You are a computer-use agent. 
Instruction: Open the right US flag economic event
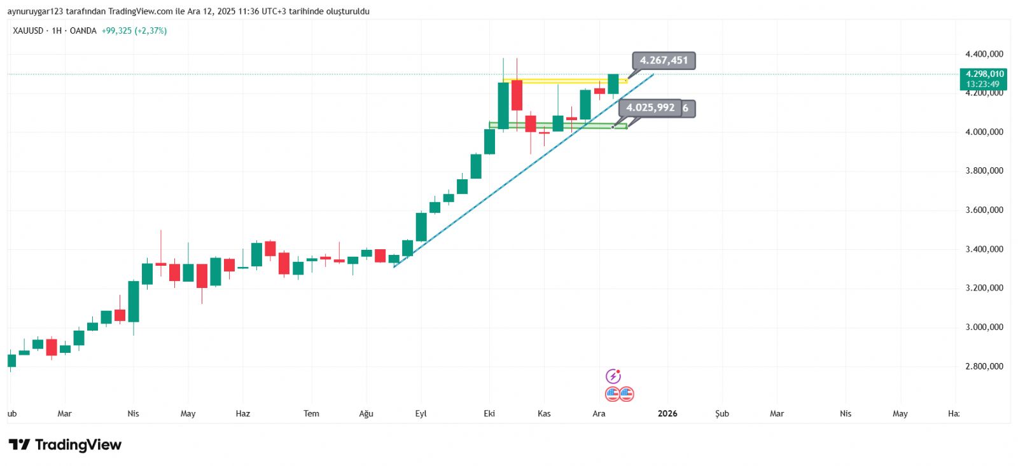pyautogui.click(x=627, y=394)
